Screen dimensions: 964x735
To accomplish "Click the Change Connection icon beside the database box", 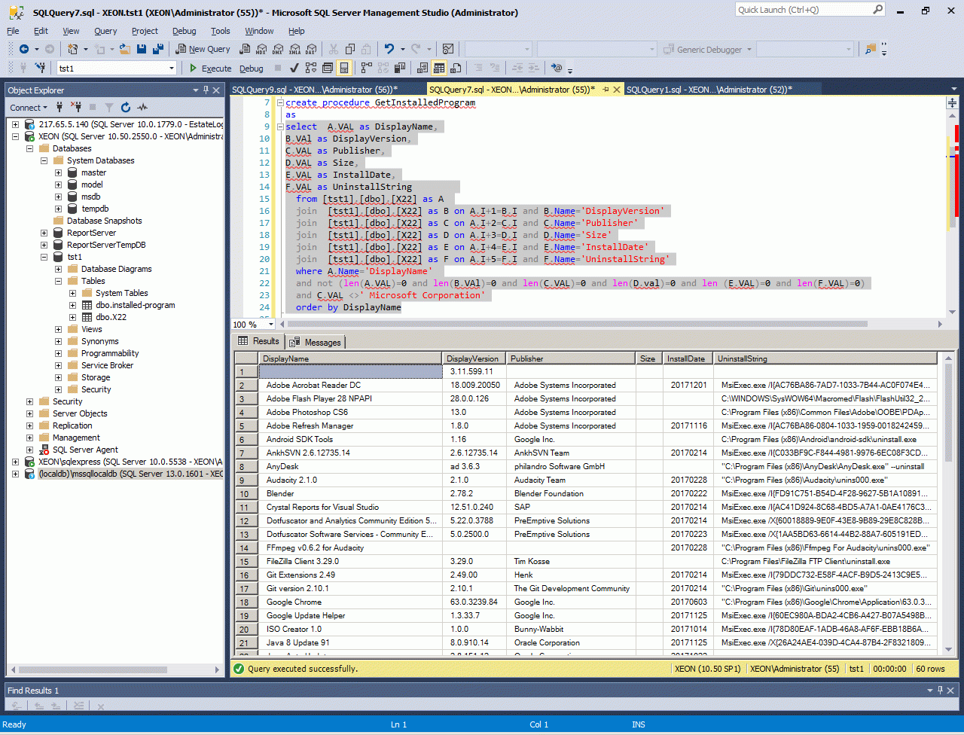I will click(x=41, y=68).
